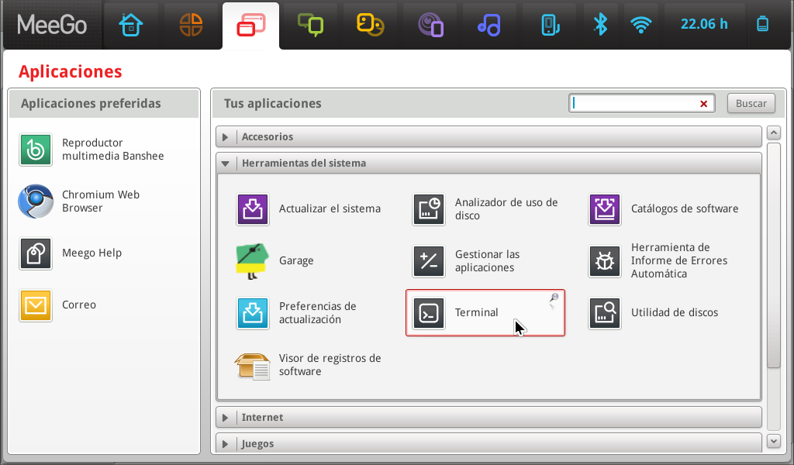This screenshot has width=794, height=465.
Task: Expand the Accesorios category
Action: pyautogui.click(x=488, y=136)
